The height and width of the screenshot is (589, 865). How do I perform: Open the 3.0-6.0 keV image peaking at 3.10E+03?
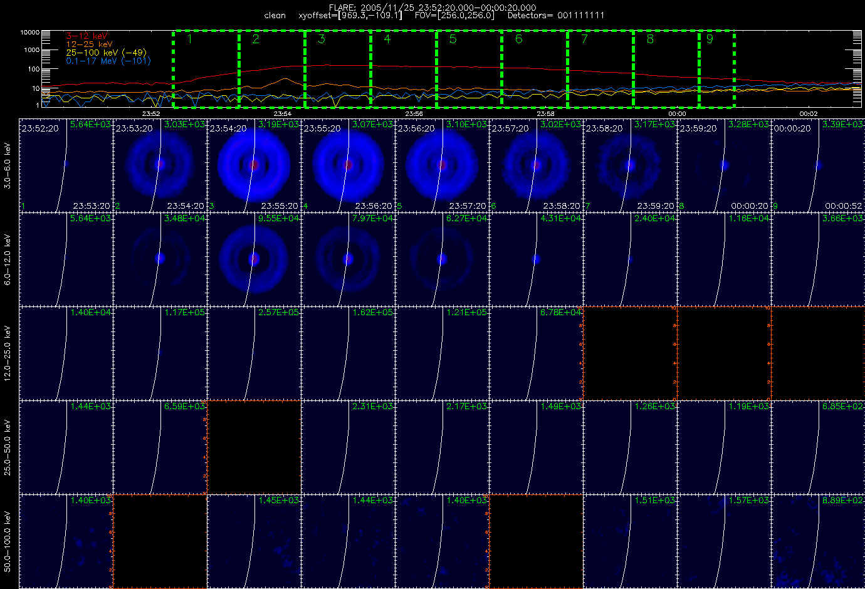pyautogui.click(x=442, y=165)
